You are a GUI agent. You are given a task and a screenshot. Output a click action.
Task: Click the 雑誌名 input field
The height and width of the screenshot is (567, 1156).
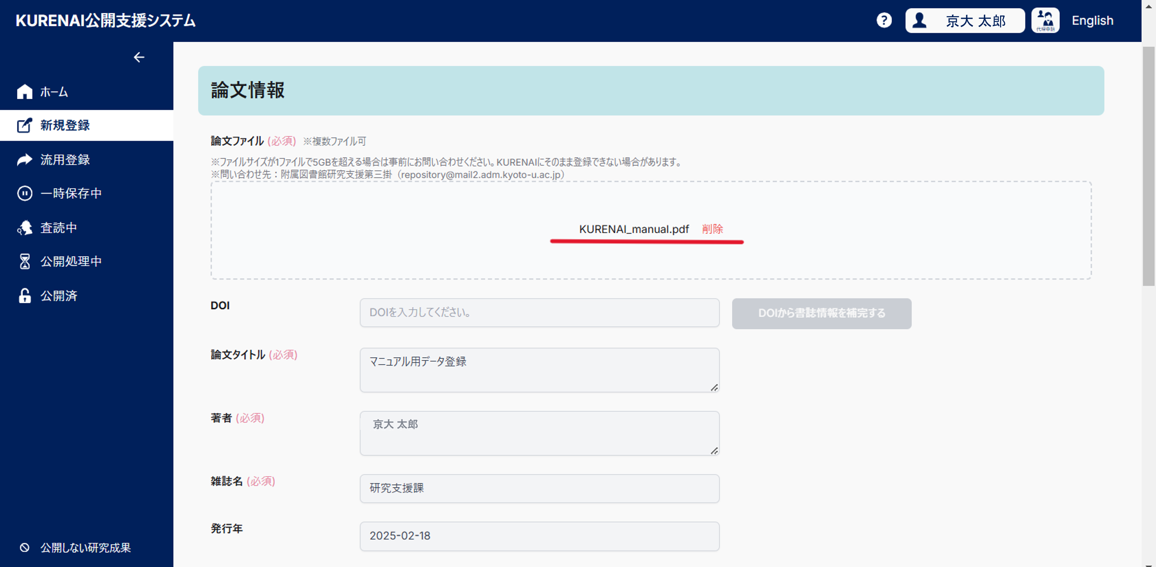539,488
